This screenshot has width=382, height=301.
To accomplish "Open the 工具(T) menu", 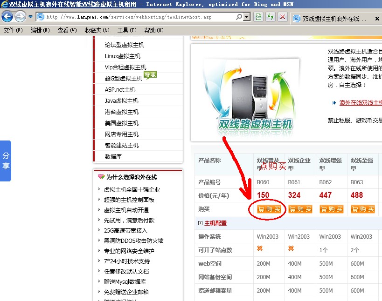I will 127,30.
